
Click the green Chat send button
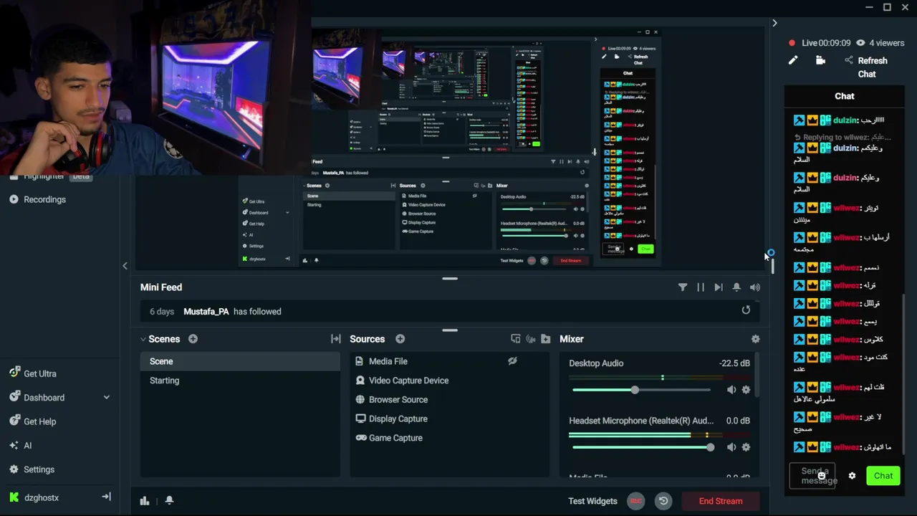(883, 476)
